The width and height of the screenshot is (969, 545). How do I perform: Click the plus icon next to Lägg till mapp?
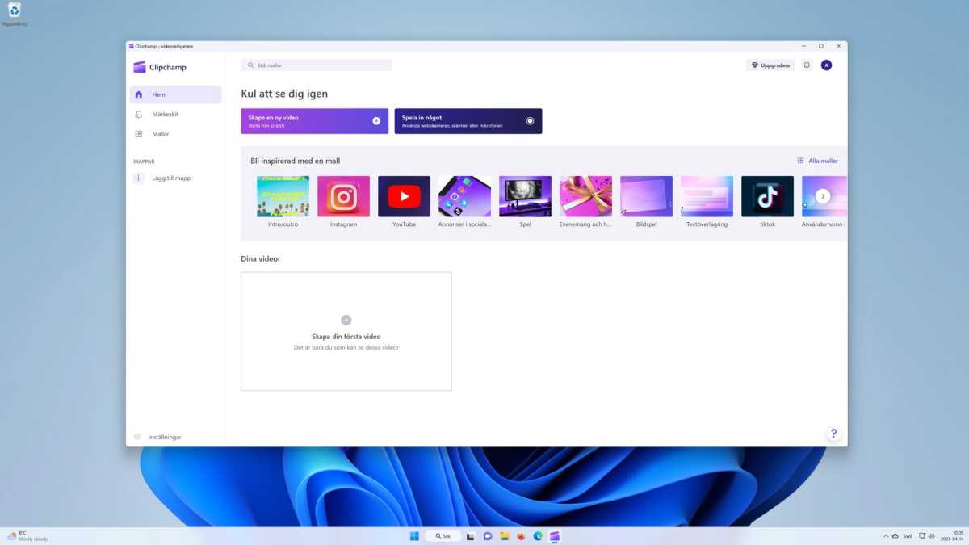(138, 178)
